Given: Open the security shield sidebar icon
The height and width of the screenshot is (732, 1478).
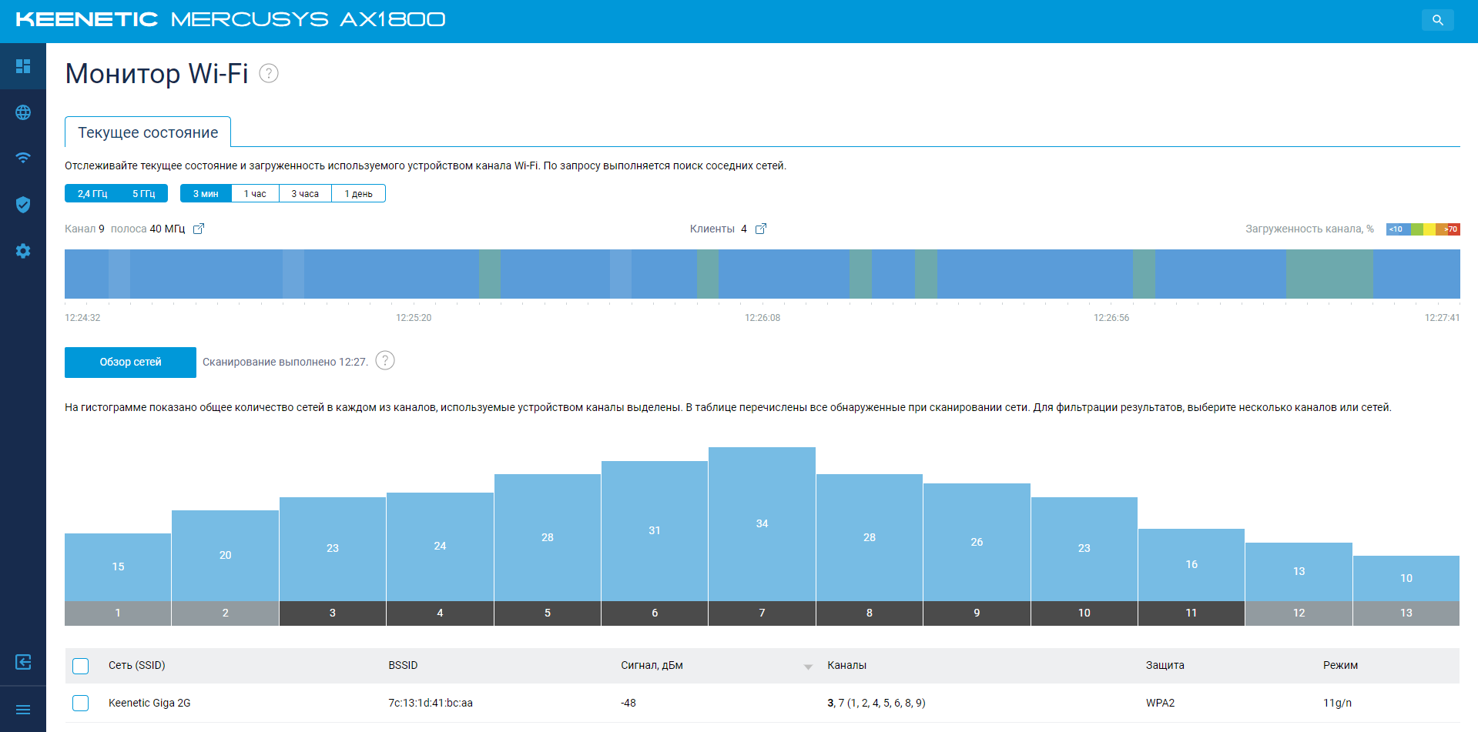Looking at the screenshot, I should 23,205.
